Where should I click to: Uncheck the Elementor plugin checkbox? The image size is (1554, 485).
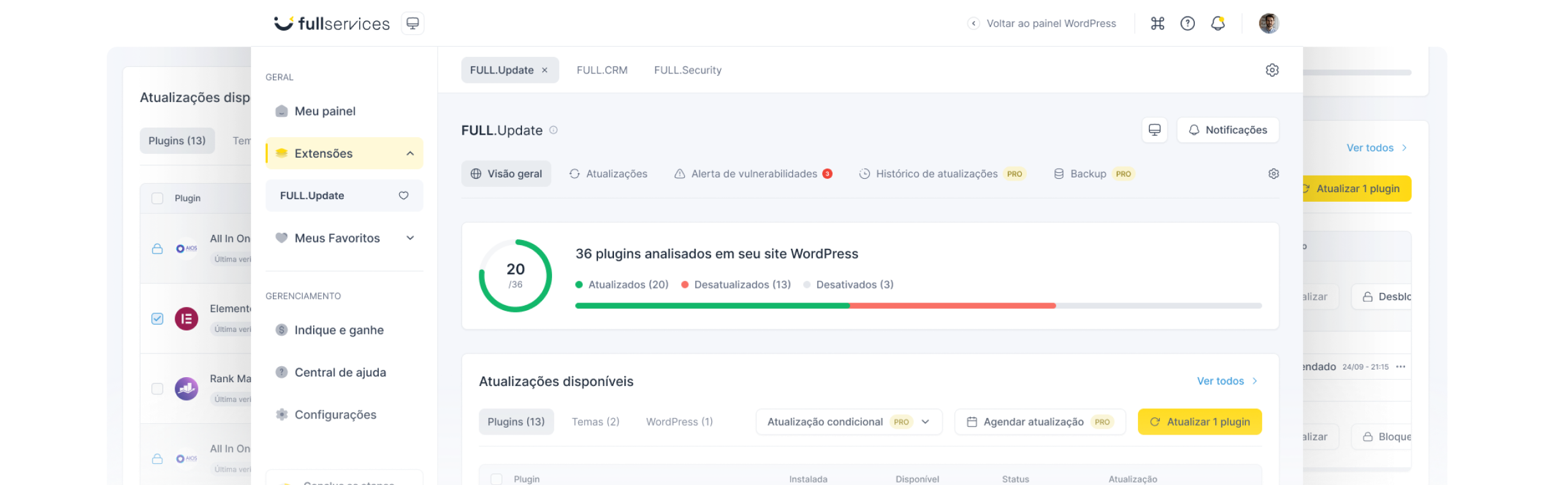(x=157, y=318)
